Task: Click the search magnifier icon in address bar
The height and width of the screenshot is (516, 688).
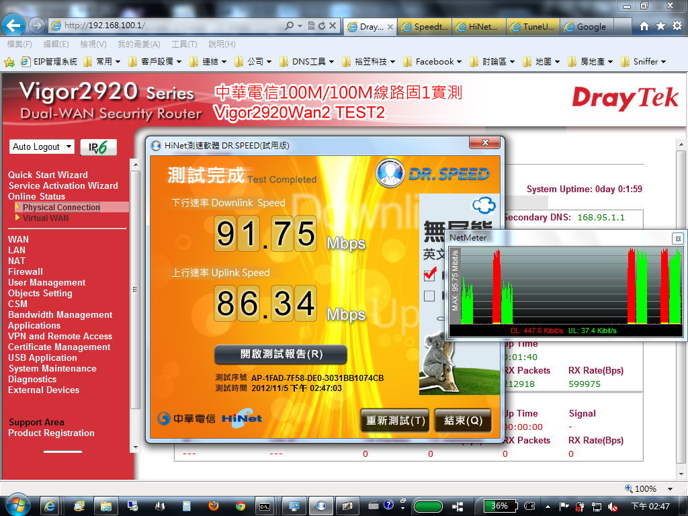Action: point(289,26)
